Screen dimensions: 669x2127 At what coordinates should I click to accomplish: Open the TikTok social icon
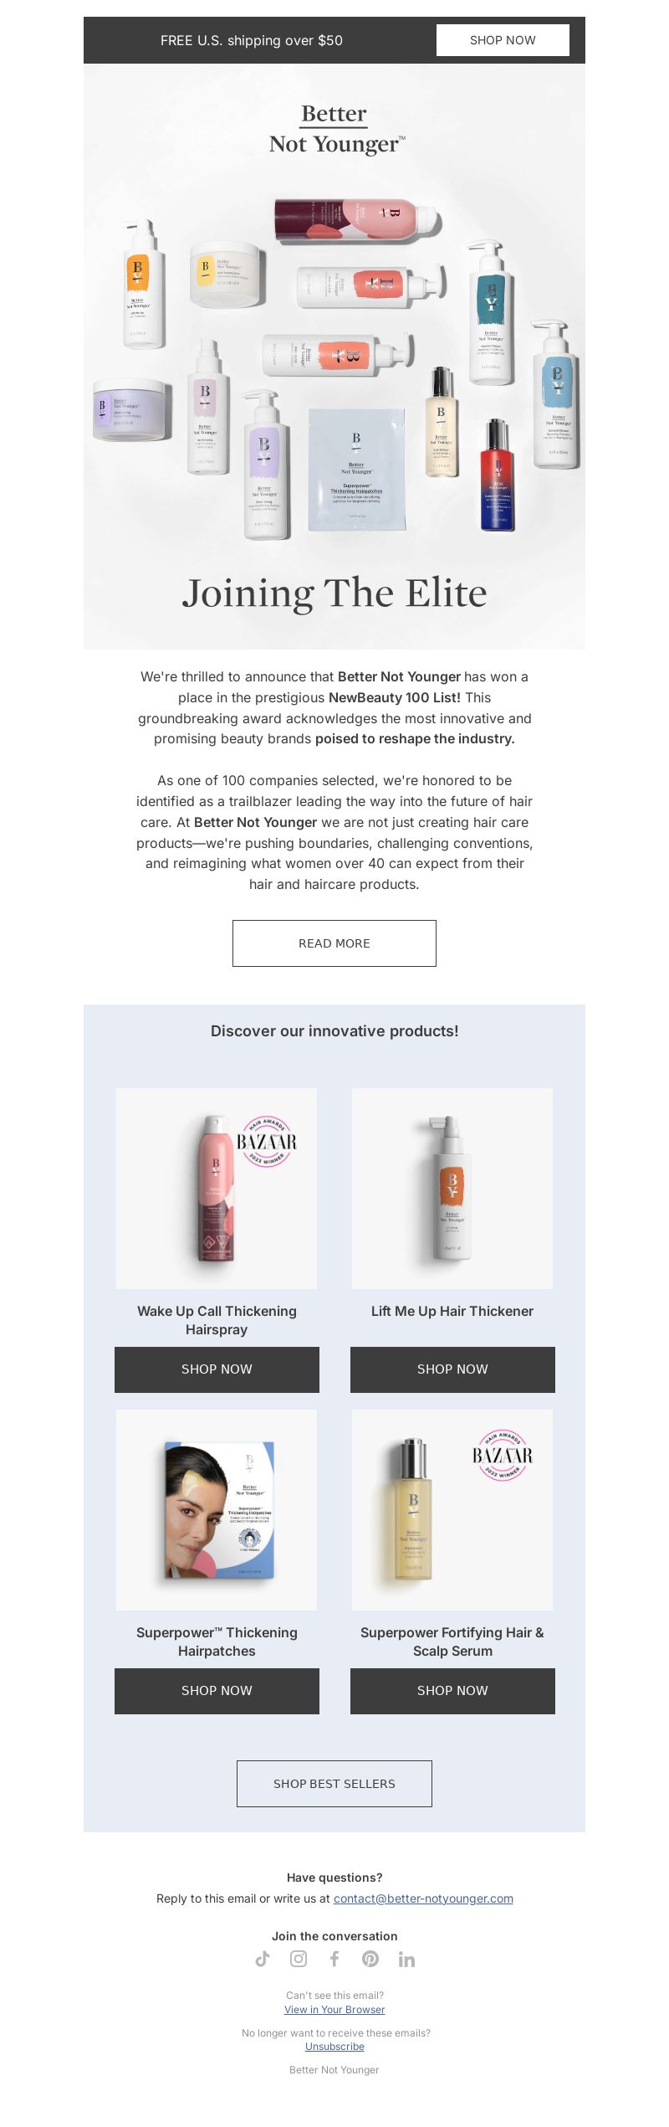(263, 1959)
